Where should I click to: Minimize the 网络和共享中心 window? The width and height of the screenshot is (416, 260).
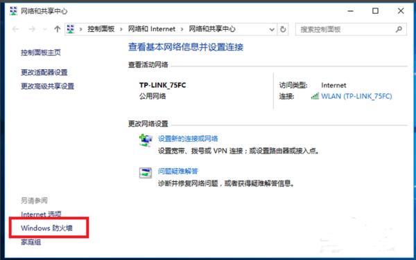tap(350, 11)
